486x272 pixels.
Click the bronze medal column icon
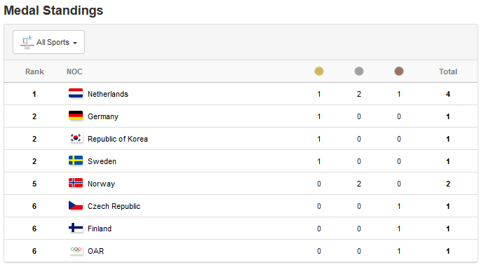(x=399, y=72)
